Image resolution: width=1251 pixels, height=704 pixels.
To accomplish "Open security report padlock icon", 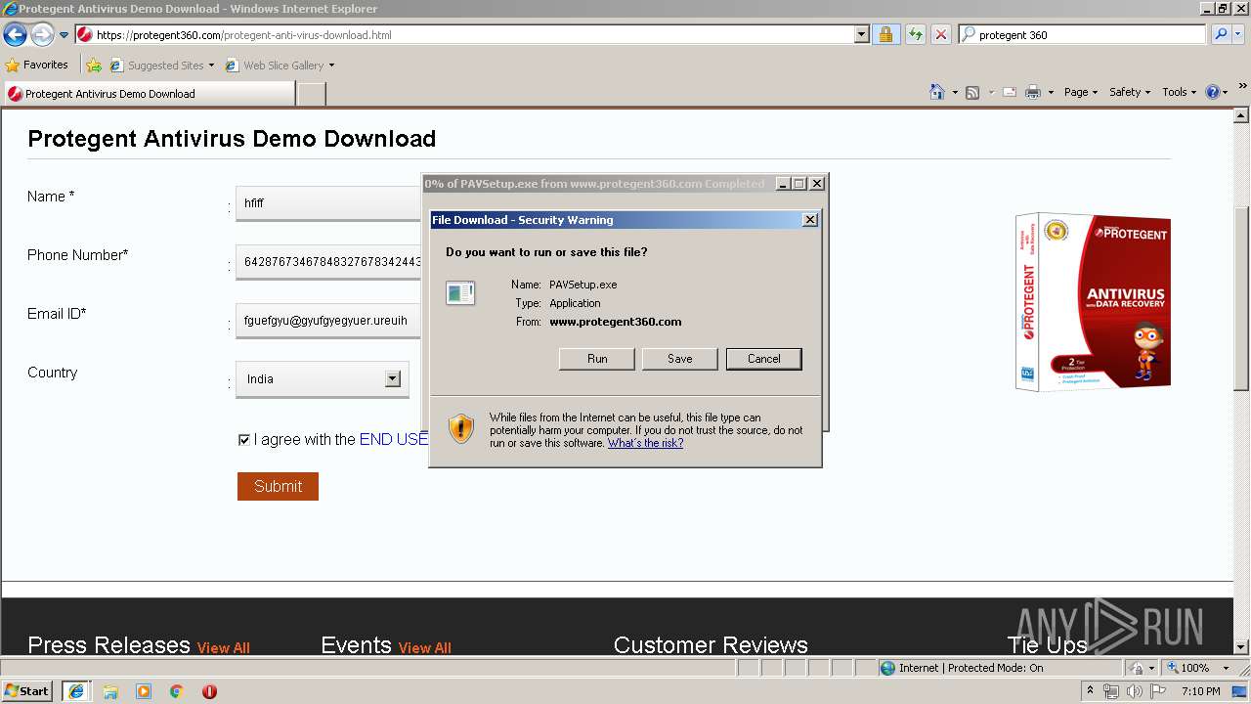I will click(885, 35).
